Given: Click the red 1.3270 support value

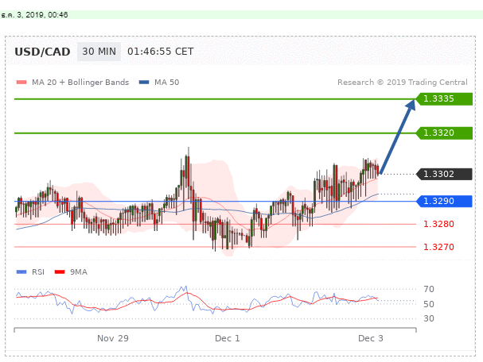Looking at the screenshot, I should click(x=438, y=247).
